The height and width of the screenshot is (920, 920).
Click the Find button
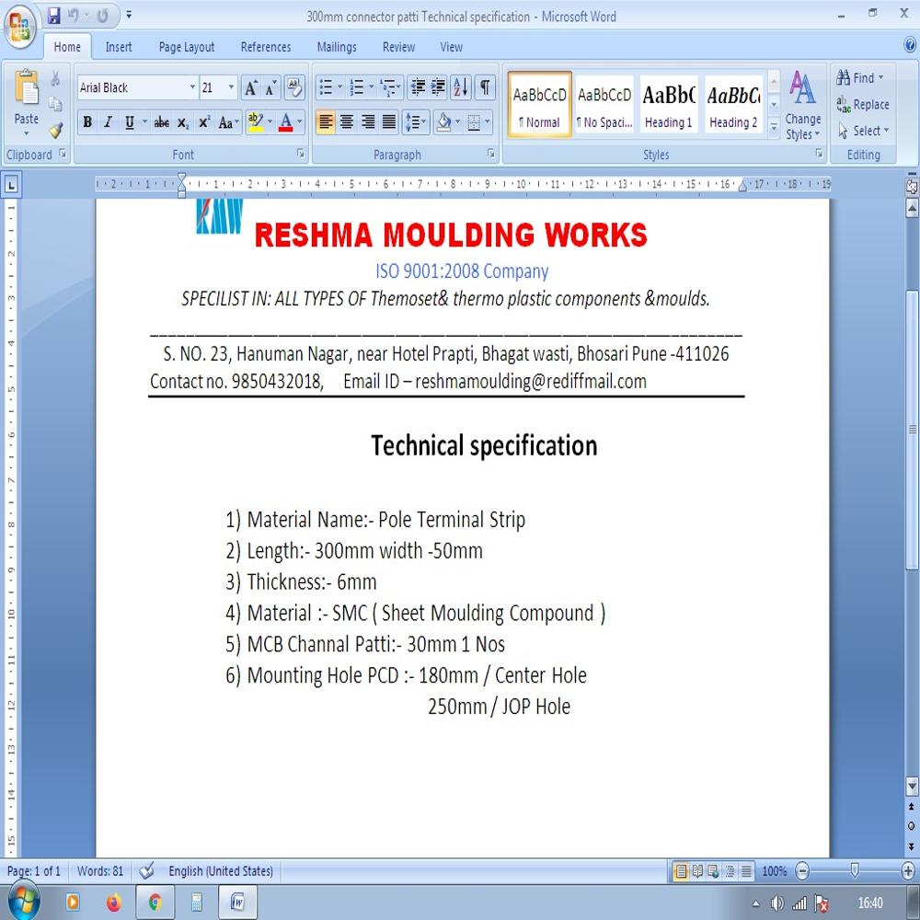coord(859,77)
